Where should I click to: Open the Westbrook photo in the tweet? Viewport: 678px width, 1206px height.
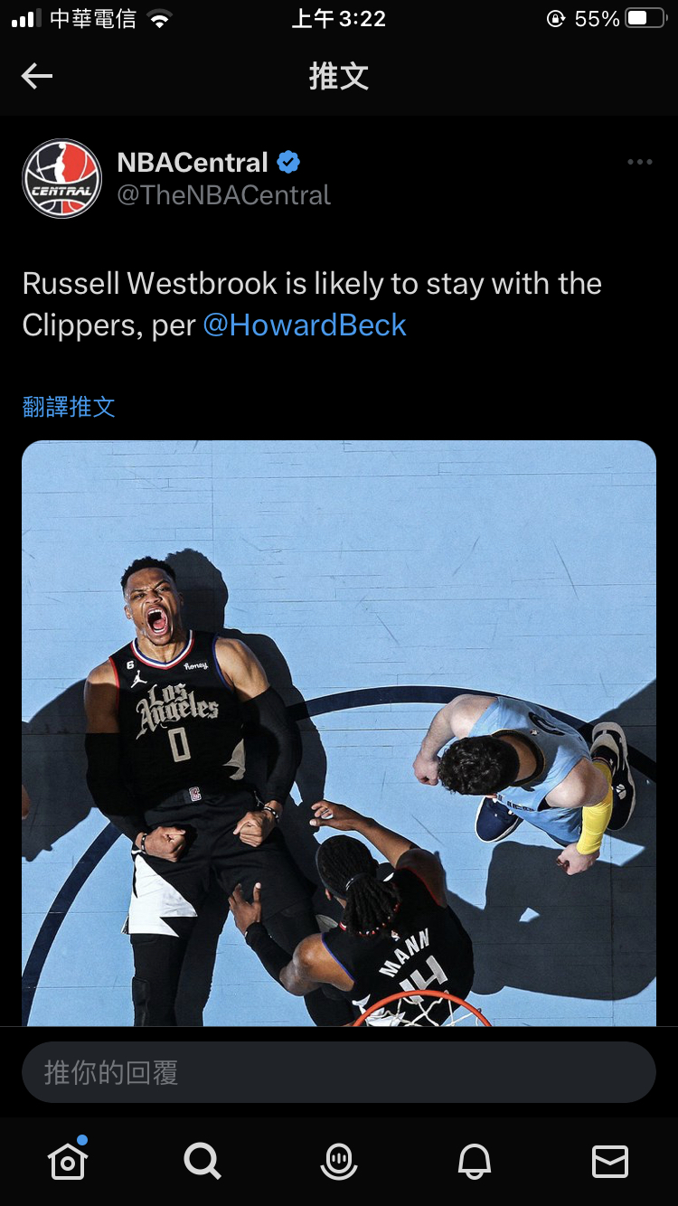339,733
